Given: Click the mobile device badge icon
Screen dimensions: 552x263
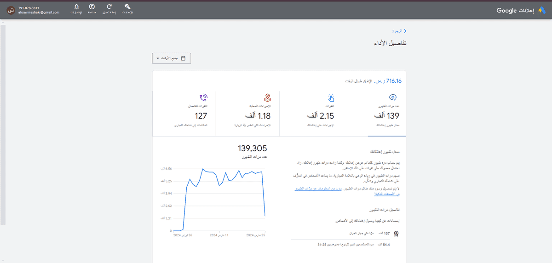Looking at the screenshot, I should 396,233.
